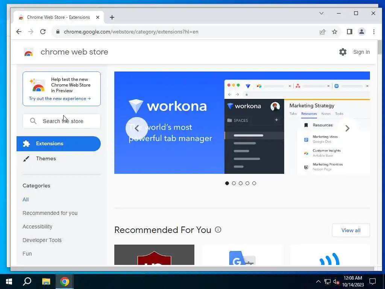The width and height of the screenshot is (385, 289).
Task: Open a new tab with the plus button
Action: pos(112,17)
